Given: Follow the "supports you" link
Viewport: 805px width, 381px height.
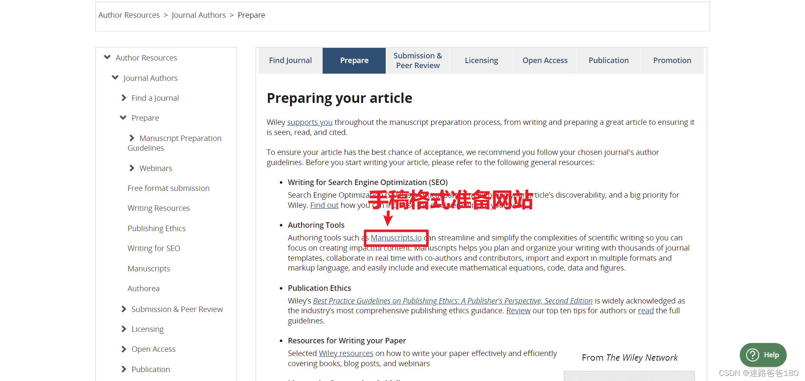Looking at the screenshot, I should point(309,122).
